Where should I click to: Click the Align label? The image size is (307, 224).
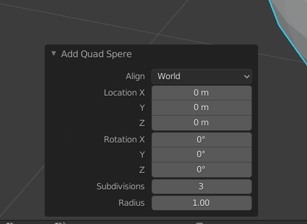135,77
